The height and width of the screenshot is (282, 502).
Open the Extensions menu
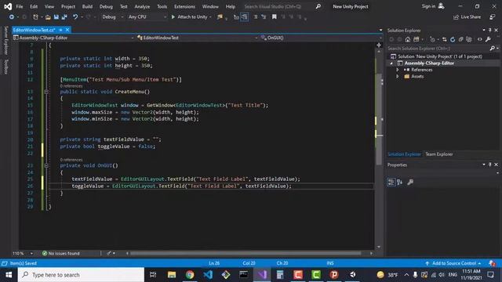[184, 6]
